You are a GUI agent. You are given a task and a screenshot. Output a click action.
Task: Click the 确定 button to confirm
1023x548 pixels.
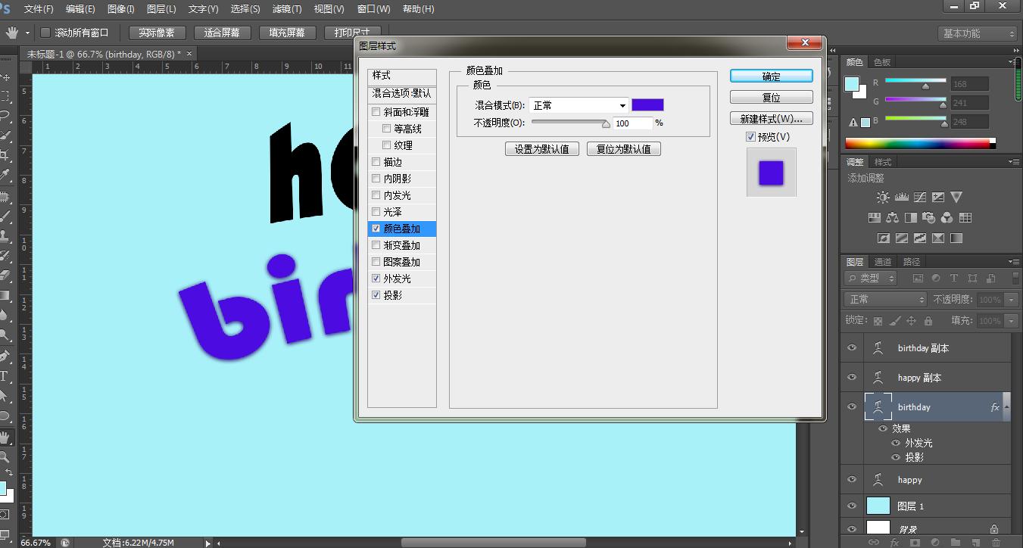click(771, 76)
